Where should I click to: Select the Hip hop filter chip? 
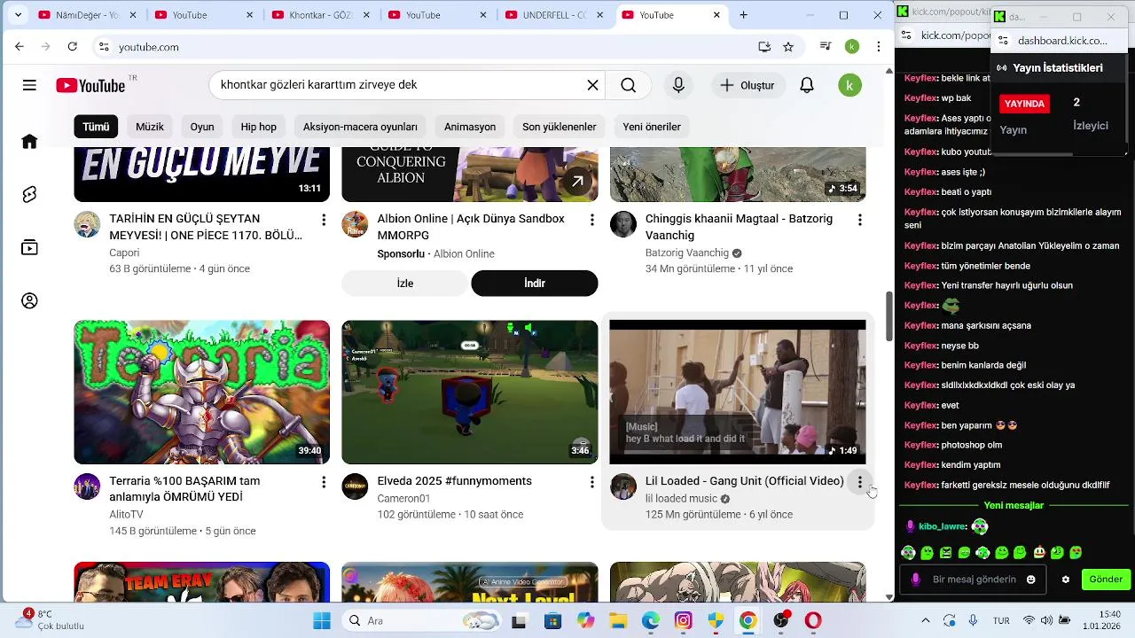[x=259, y=127]
